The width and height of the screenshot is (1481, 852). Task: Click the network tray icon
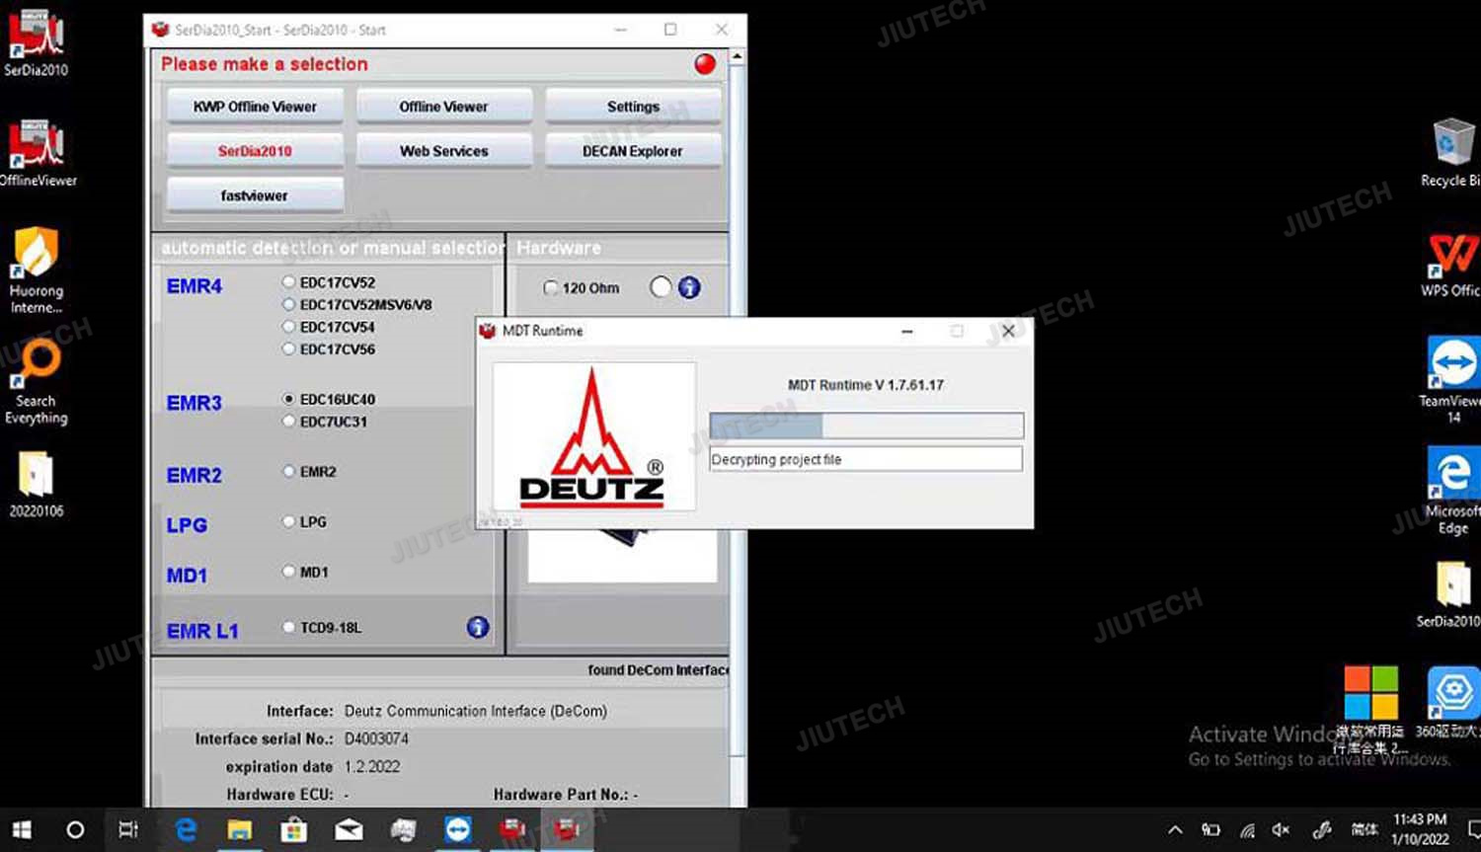(1248, 830)
